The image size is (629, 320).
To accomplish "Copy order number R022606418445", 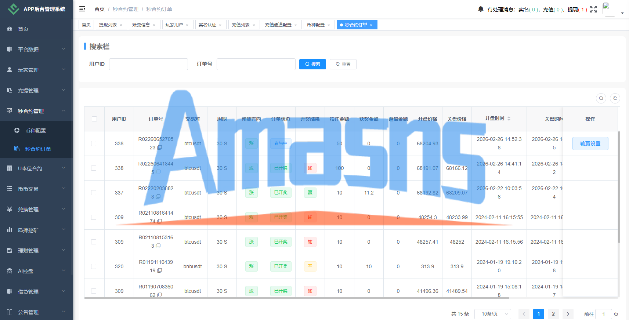I will [158, 172].
